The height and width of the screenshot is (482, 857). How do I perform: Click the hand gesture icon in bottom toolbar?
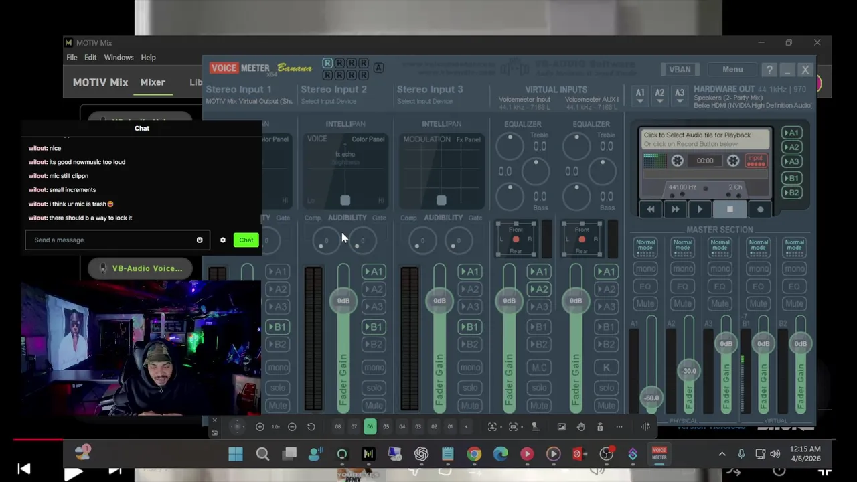click(580, 427)
